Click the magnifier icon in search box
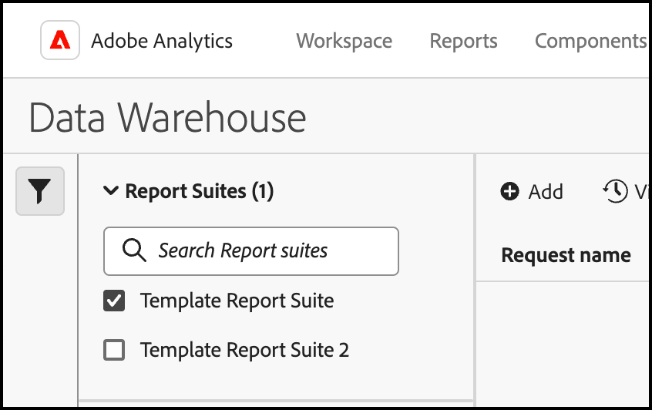 click(134, 250)
